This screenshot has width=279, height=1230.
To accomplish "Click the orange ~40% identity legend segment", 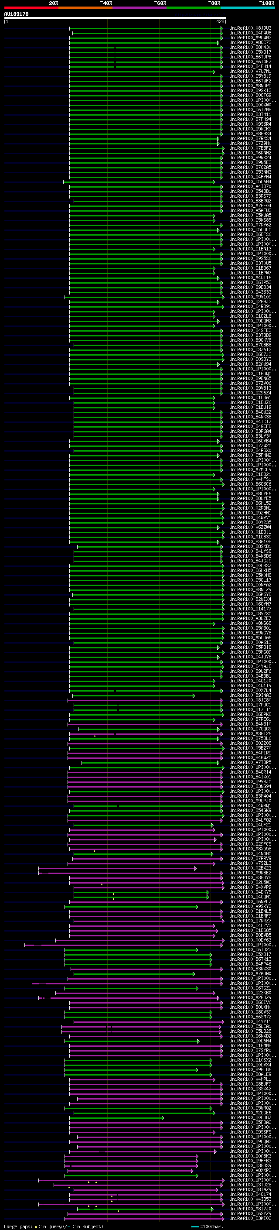I will click(85, 8).
